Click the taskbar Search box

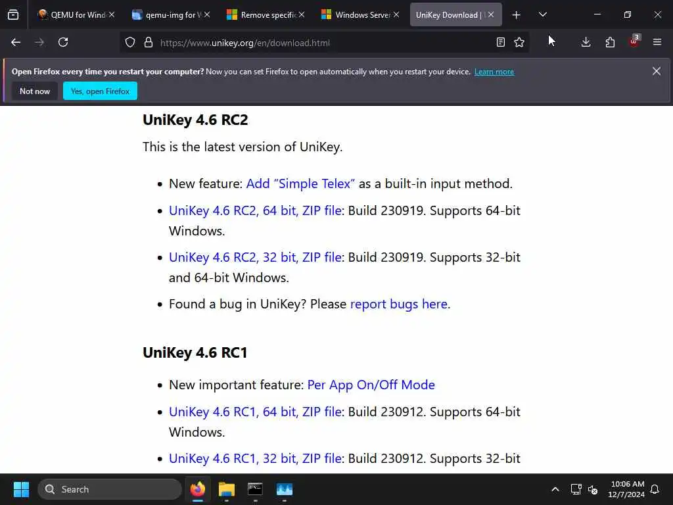coord(110,489)
